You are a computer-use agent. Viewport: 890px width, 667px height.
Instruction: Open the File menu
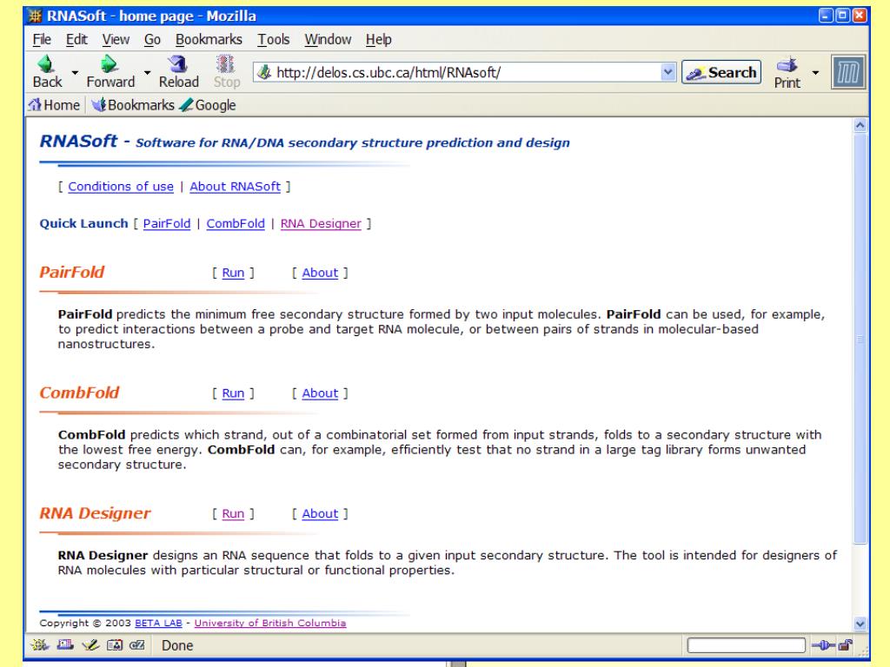(x=42, y=39)
